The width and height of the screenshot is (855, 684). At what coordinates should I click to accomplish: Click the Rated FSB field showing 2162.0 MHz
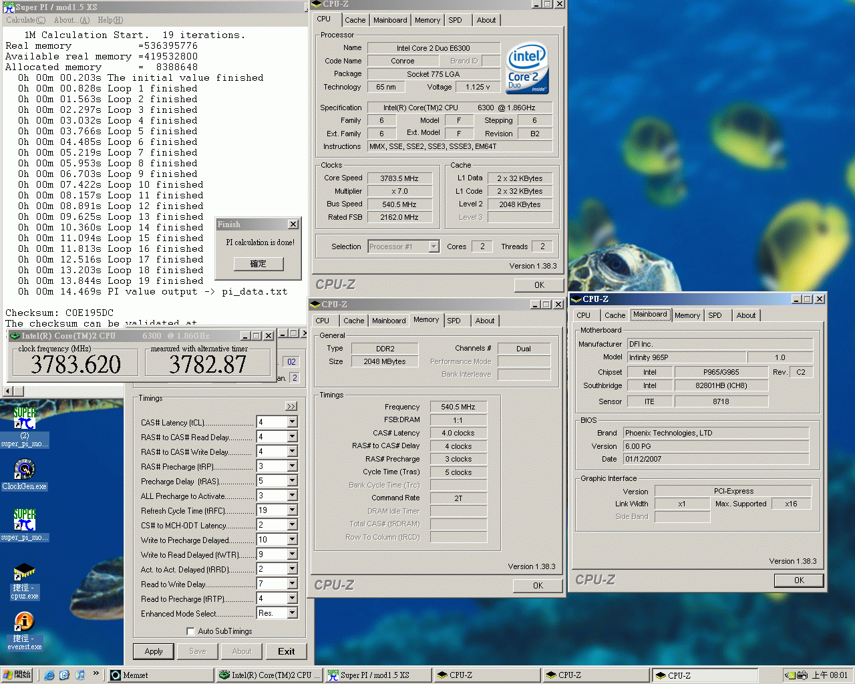(399, 217)
